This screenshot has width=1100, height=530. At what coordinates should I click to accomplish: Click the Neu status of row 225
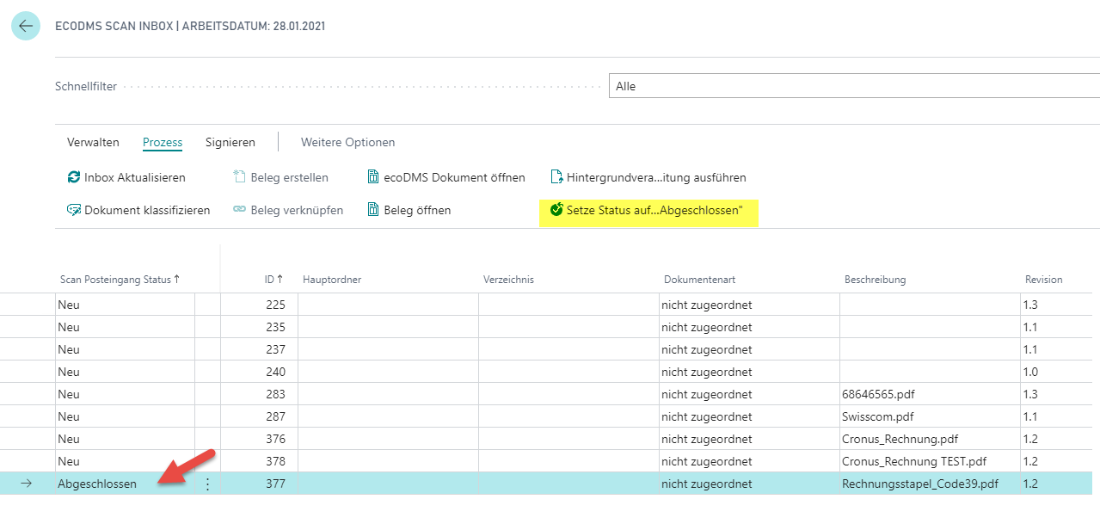(x=126, y=305)
